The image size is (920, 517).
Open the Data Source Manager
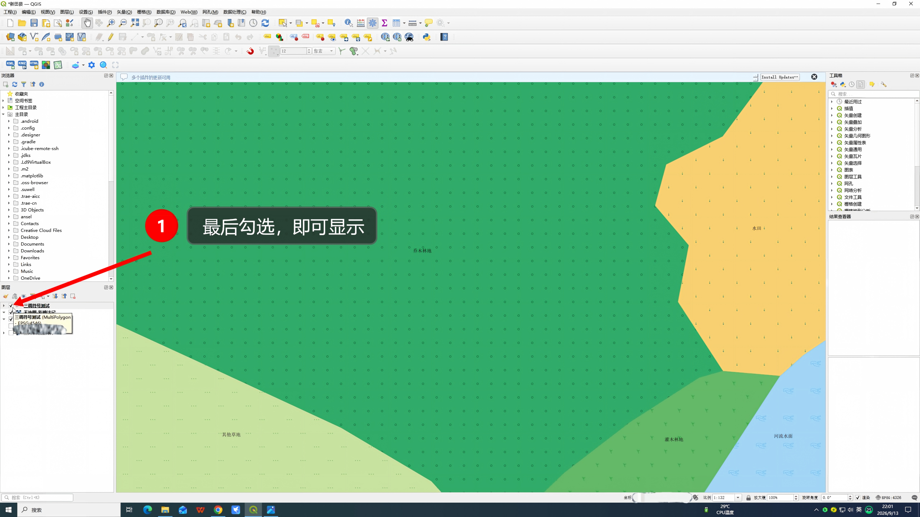[x=10, y=37]
